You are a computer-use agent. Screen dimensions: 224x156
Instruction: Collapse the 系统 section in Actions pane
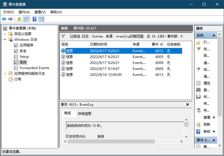pyautogui.click(x=214, y=35)
